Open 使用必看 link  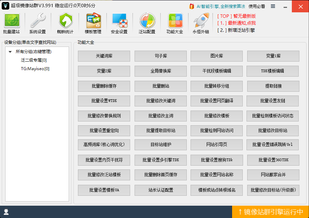(257, 6)
